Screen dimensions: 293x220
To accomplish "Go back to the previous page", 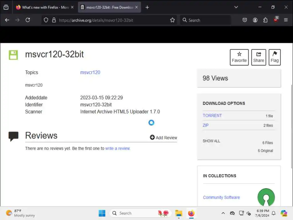I will (x=7, y=20).
